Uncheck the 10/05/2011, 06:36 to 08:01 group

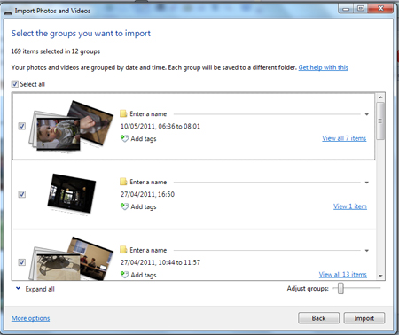[x=22, y=126]
